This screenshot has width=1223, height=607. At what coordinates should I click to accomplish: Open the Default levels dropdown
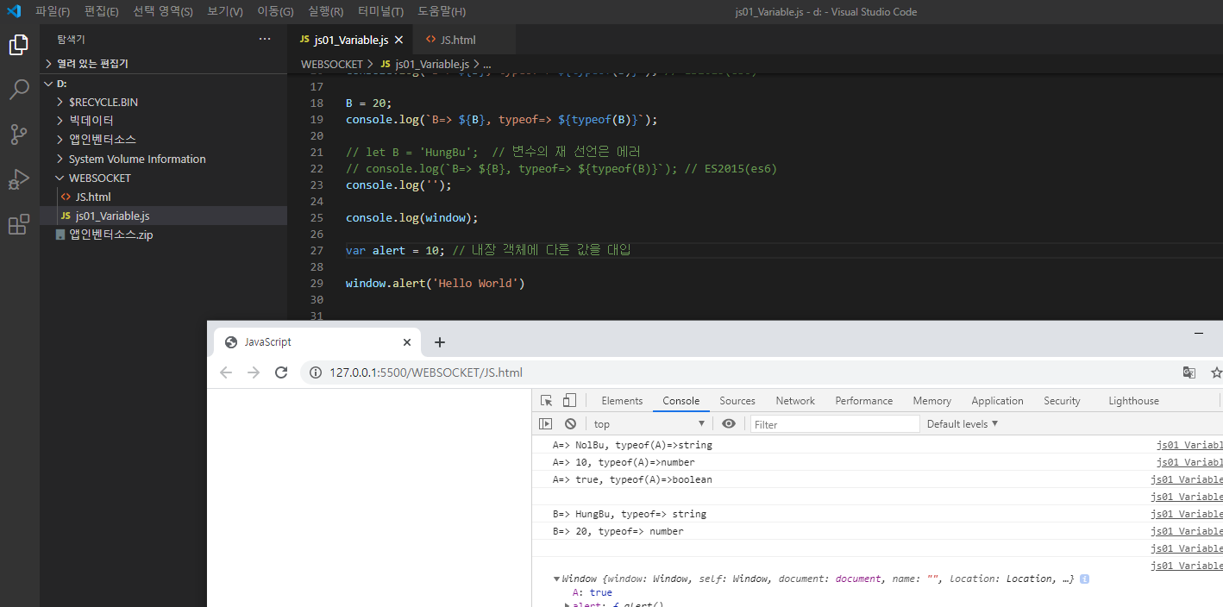coord(963,423)
